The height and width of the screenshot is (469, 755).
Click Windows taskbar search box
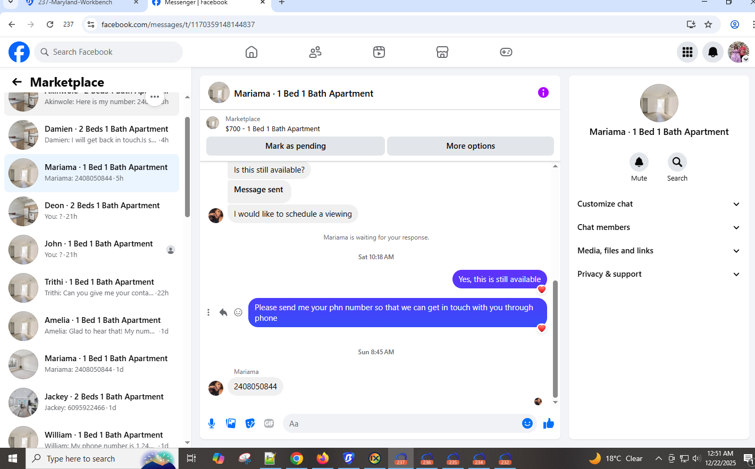coord(102,458)
